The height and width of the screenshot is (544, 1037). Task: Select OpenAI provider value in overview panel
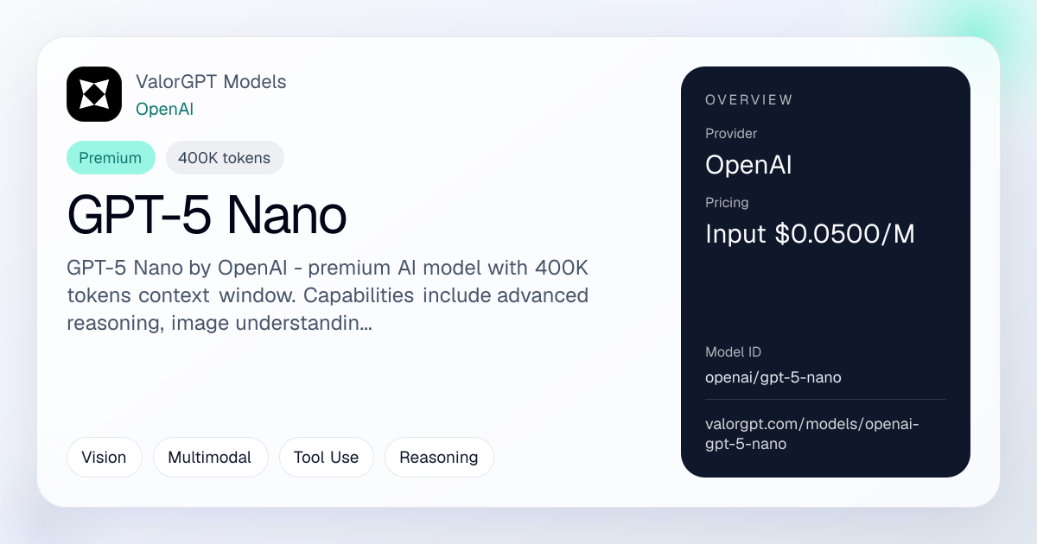pos(748,165)
